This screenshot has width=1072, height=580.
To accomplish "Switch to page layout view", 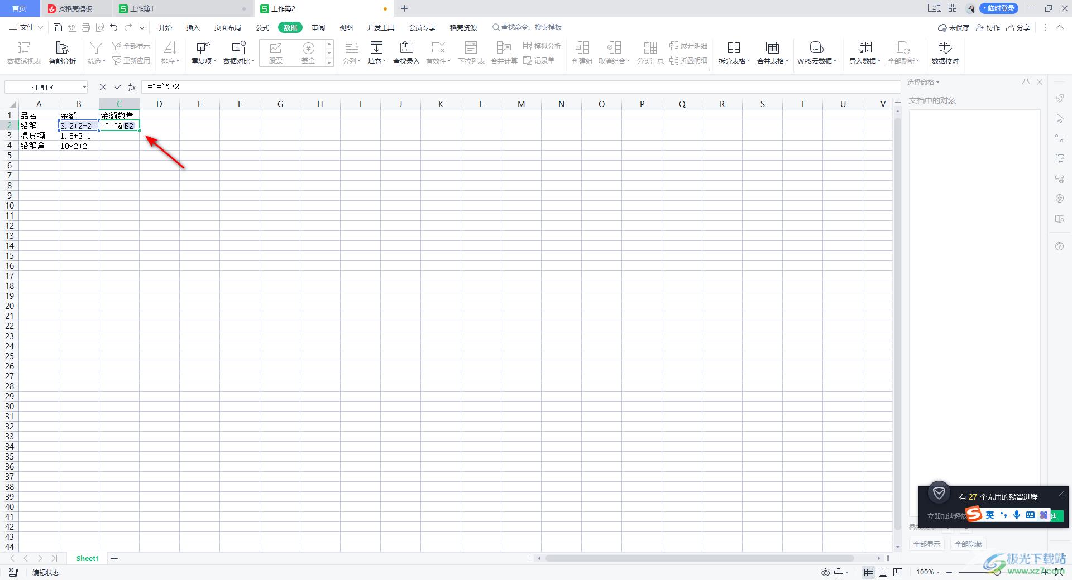I will [883, 572].
